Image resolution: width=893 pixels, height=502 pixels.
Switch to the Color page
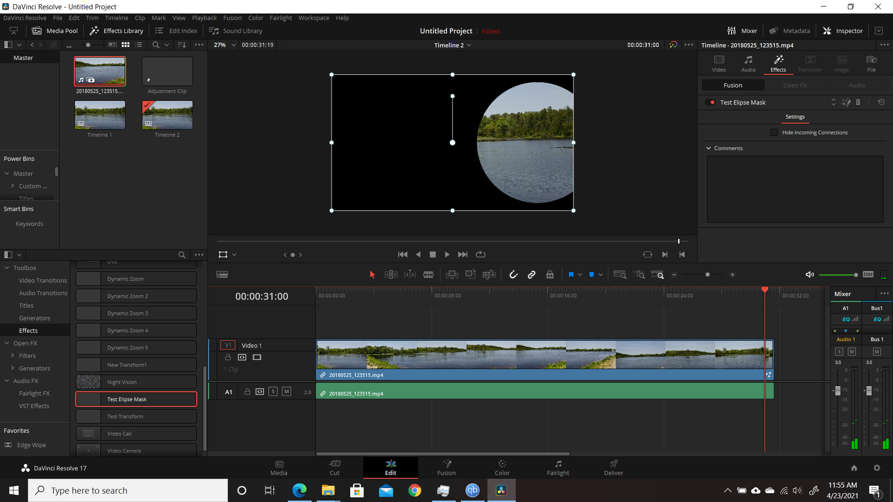coord(502,468)
